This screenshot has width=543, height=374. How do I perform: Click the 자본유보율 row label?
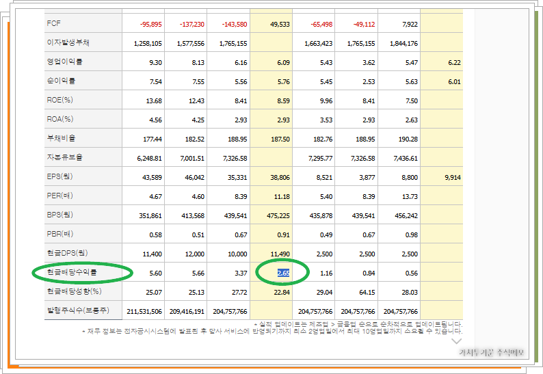pyautogui.click(x=65, y=157)
